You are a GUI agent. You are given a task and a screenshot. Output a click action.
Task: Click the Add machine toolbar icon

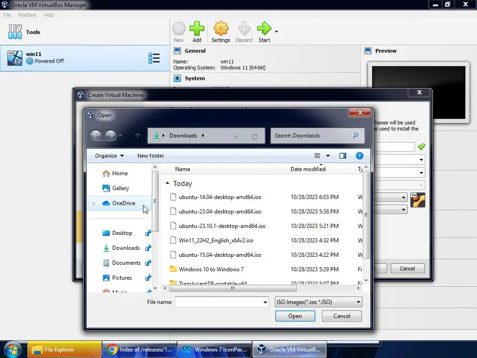[197, 28]
